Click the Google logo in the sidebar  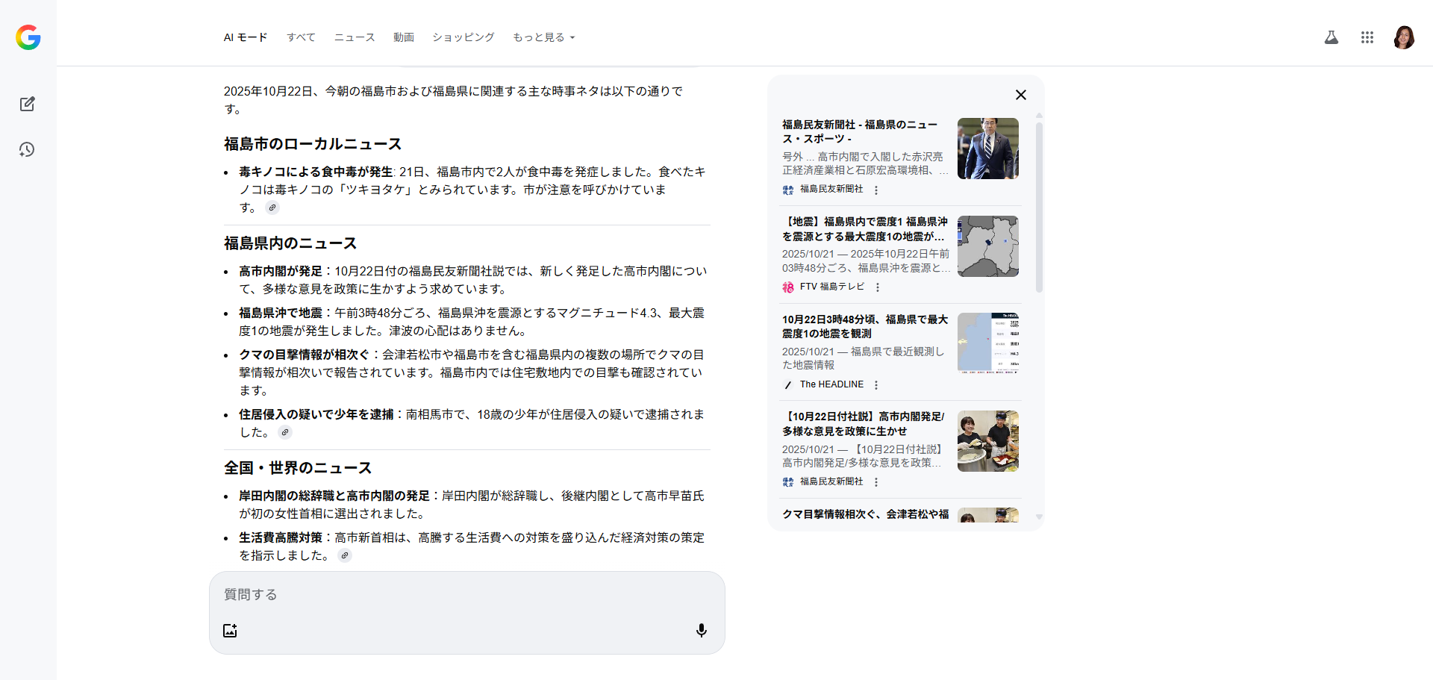coord(28,37)
